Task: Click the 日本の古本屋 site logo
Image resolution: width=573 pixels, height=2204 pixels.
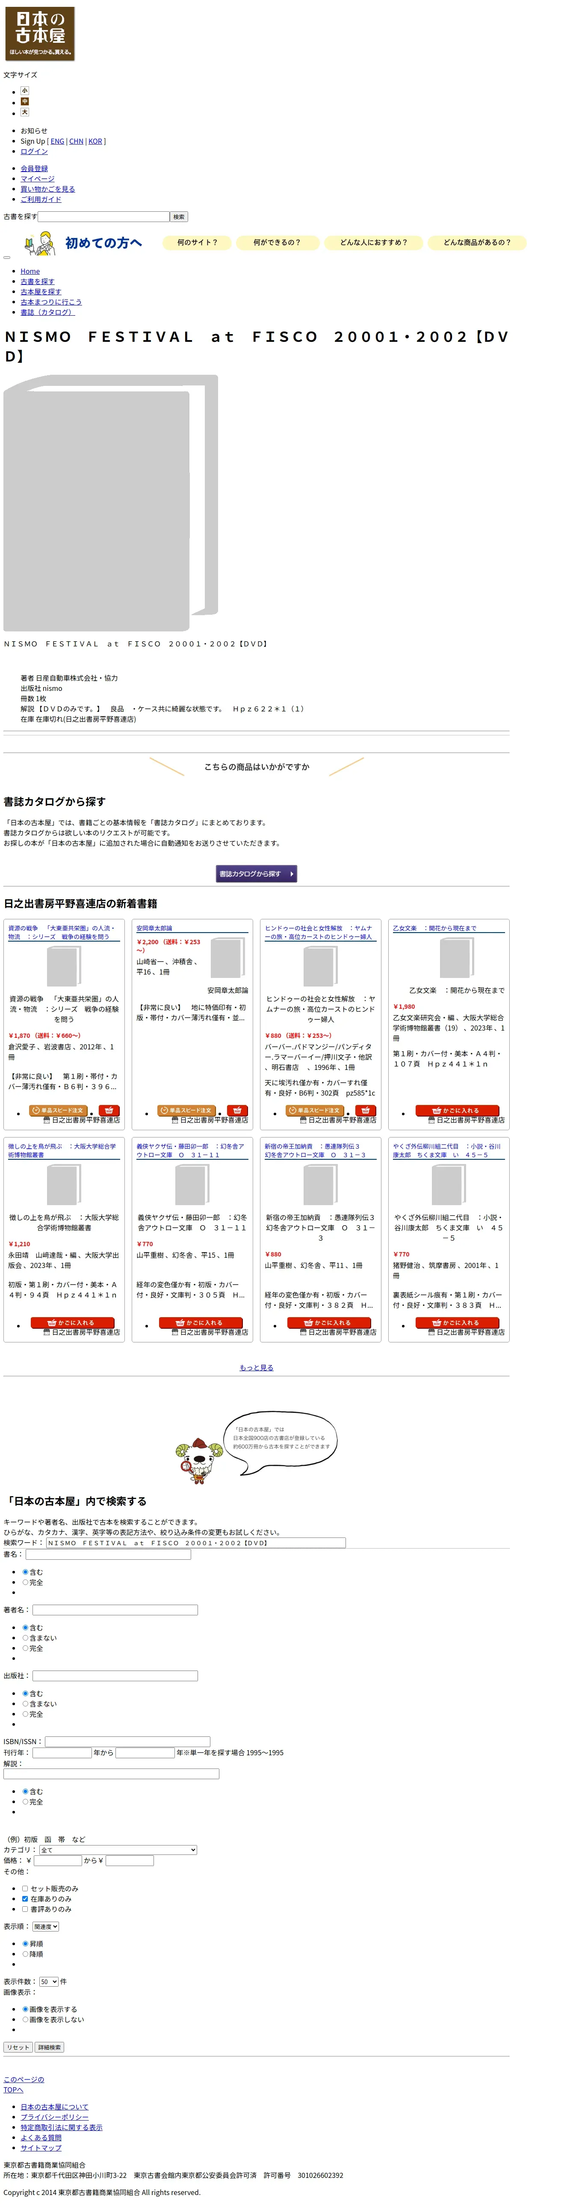Action: pyautogui.click(x=39, y=33)
